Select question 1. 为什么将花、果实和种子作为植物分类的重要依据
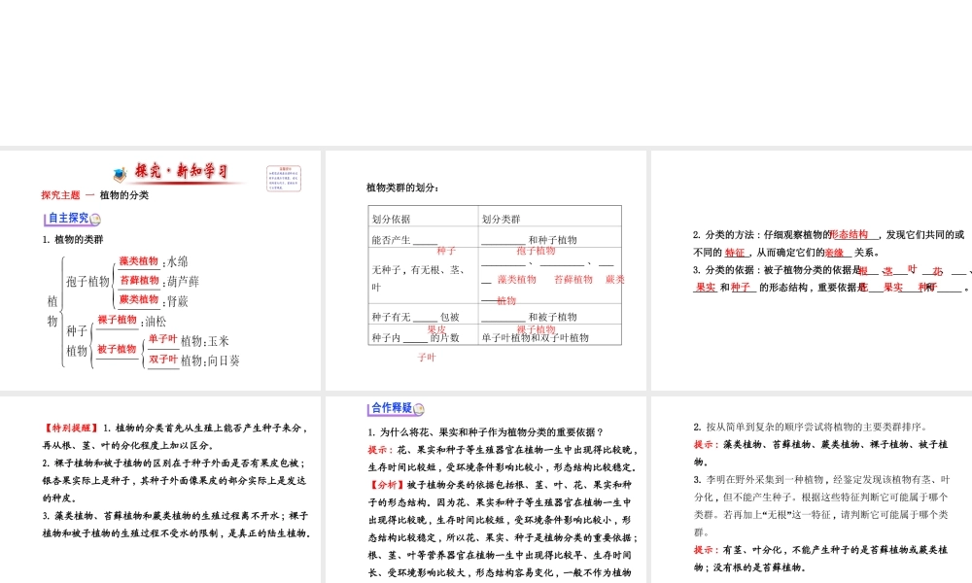Screen dimensions: 972x583 click(485, 432)
